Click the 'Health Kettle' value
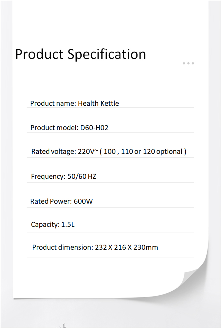 click(x=98, y=103)
